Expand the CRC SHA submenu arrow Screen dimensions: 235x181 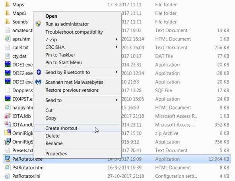[x=117, y=47]
